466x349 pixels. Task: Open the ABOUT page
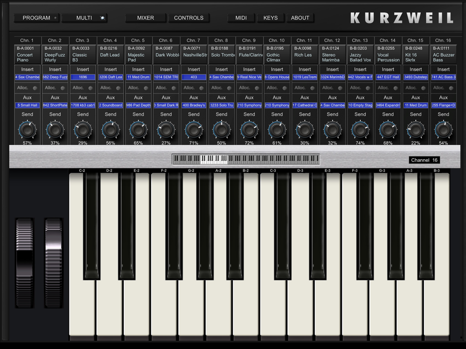[300, 18]
